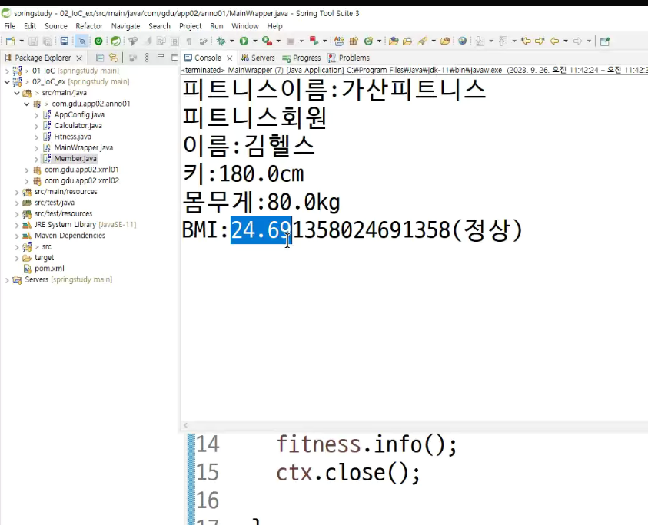The width and height of the screenshot is (648, 525).
Task: Open the Project menu
Action: (x=190, y=26)
